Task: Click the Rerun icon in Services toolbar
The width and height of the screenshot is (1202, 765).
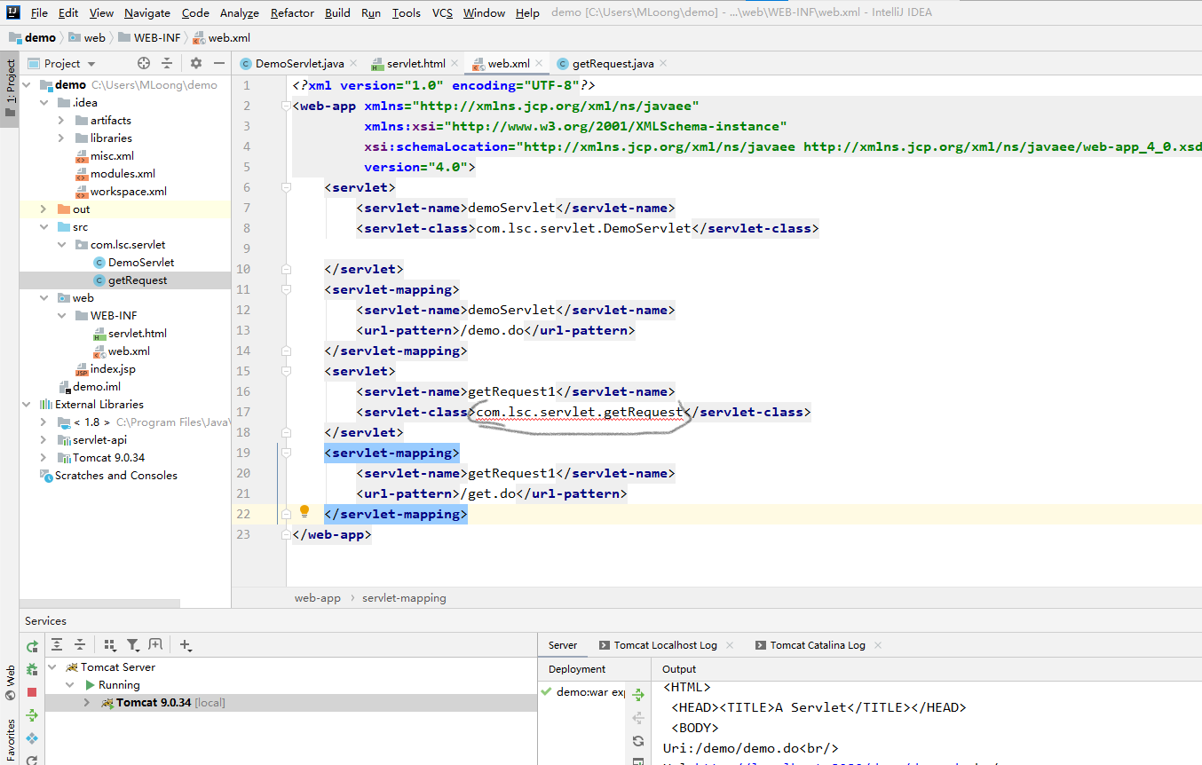Action: [33, 647]
